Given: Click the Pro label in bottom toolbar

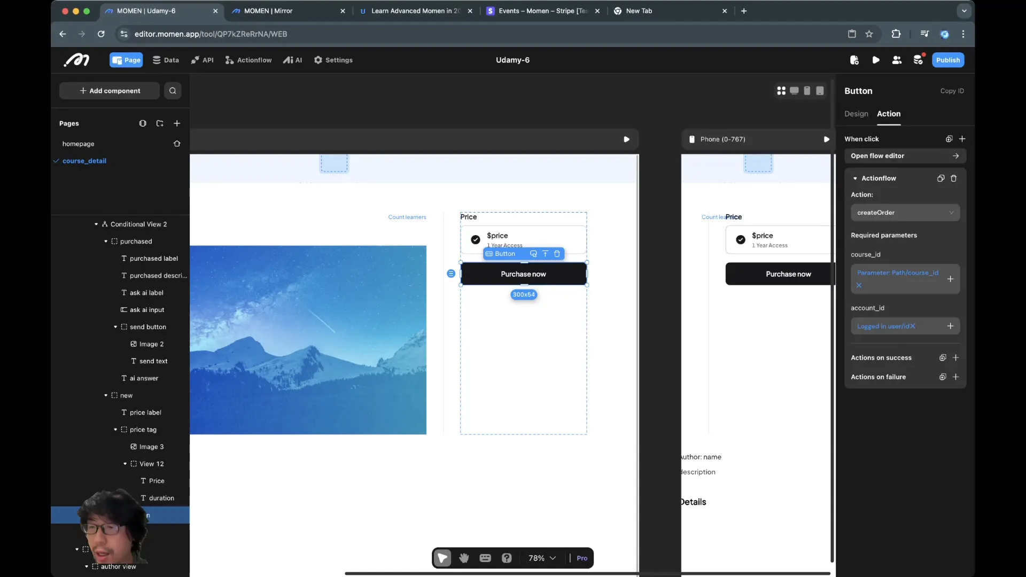Looking at the screenshot, I should coord(582,558).
